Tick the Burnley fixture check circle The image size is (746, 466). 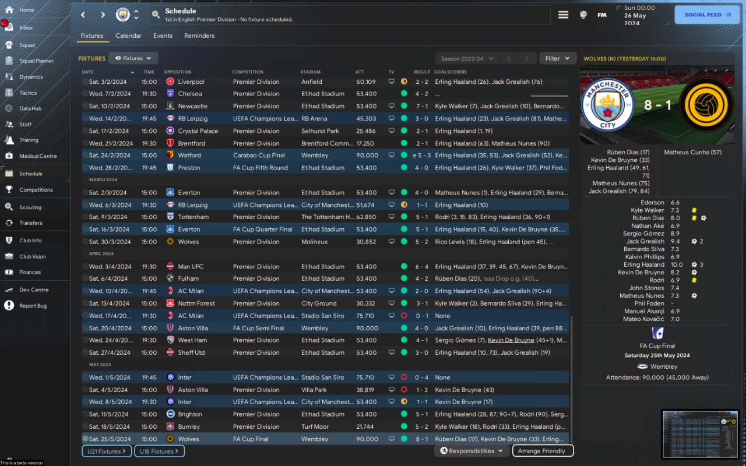coord(85,426)
